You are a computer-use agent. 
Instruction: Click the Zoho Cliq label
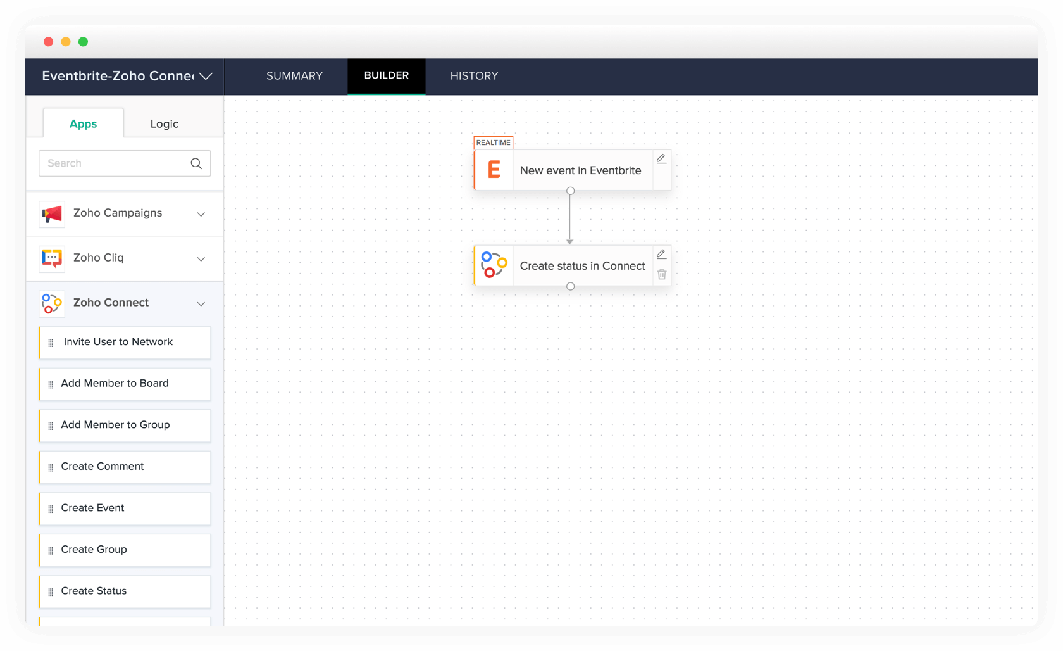coord(99,258)
